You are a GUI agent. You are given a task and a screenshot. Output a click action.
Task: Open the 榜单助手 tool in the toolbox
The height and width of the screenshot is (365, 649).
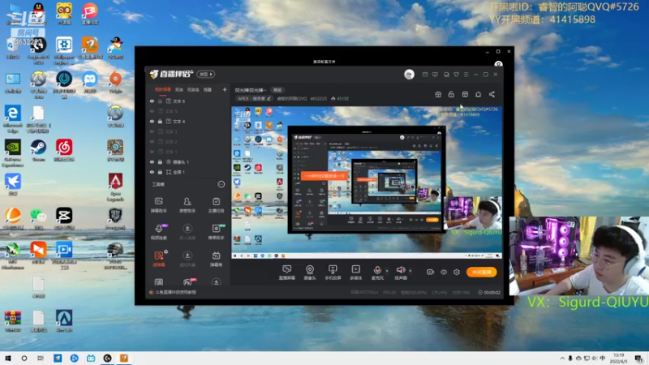coord(216,232)
